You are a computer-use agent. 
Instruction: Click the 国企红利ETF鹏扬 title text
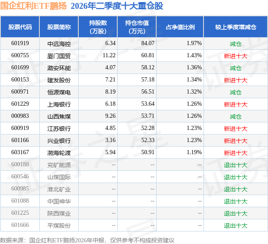[x=33, y=5]
